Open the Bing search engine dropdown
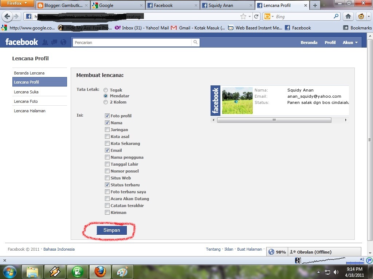 [272, 17]
